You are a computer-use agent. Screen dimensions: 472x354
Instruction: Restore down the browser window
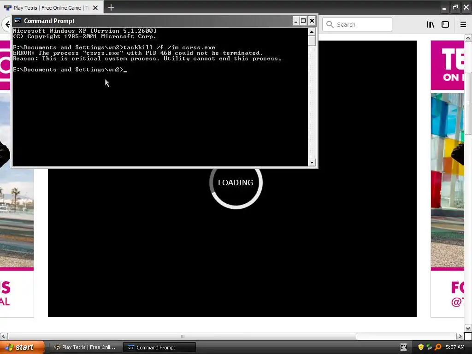pos(455,7)
